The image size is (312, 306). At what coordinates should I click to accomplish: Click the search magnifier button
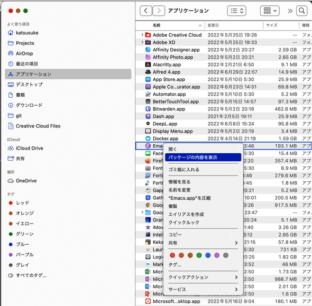tap(301, 11)
